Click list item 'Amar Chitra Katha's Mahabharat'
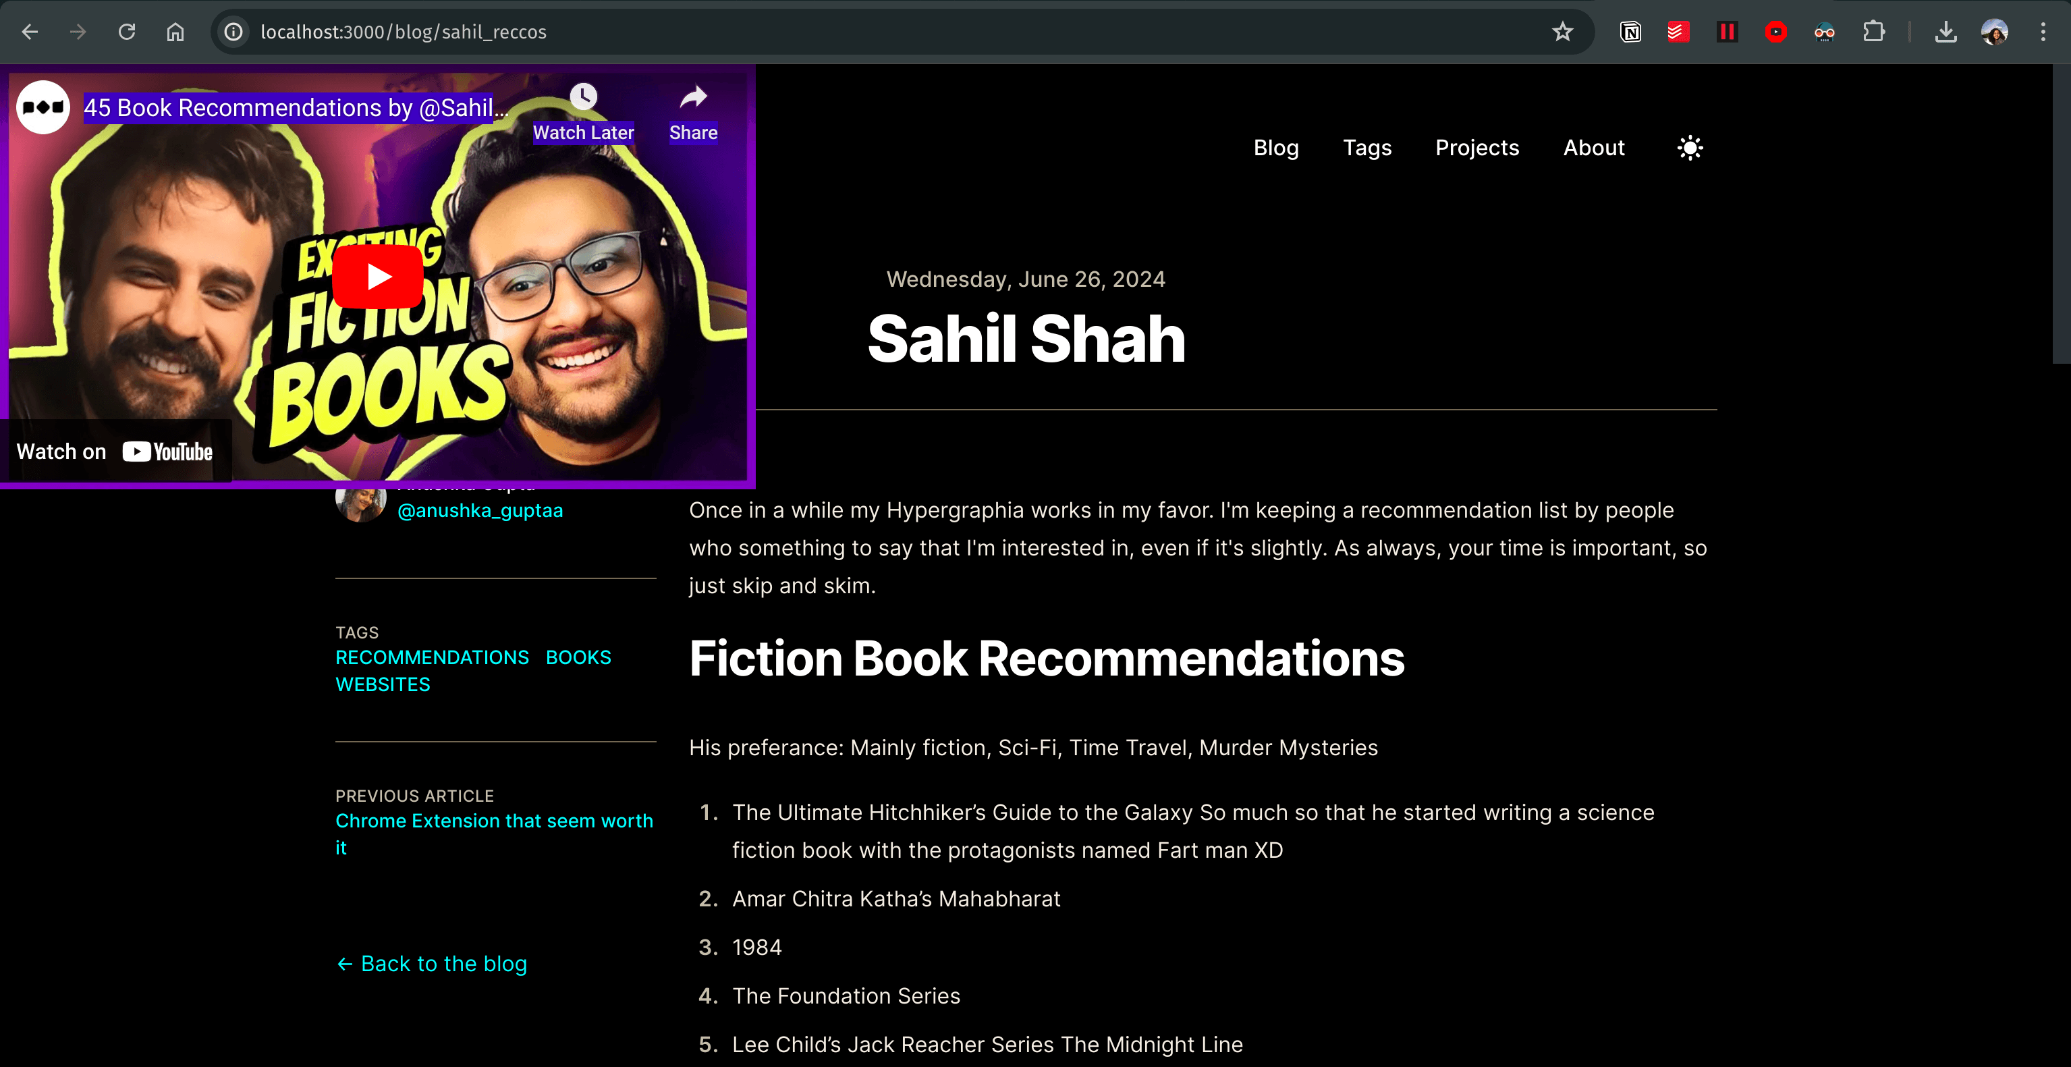The height and width of the screenshot is (1067, 2071). coord(896,899)
